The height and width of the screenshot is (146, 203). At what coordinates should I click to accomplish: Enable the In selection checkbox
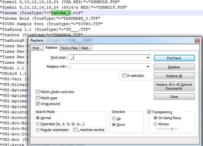coord(124,75)
